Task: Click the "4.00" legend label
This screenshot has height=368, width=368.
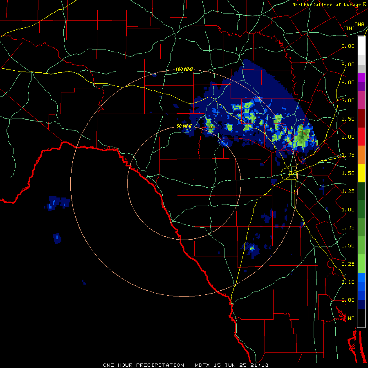Action: [348, 82]
